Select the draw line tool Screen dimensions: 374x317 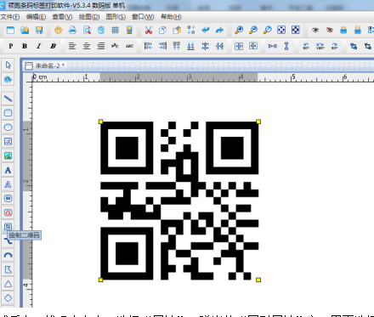[8, 99]
